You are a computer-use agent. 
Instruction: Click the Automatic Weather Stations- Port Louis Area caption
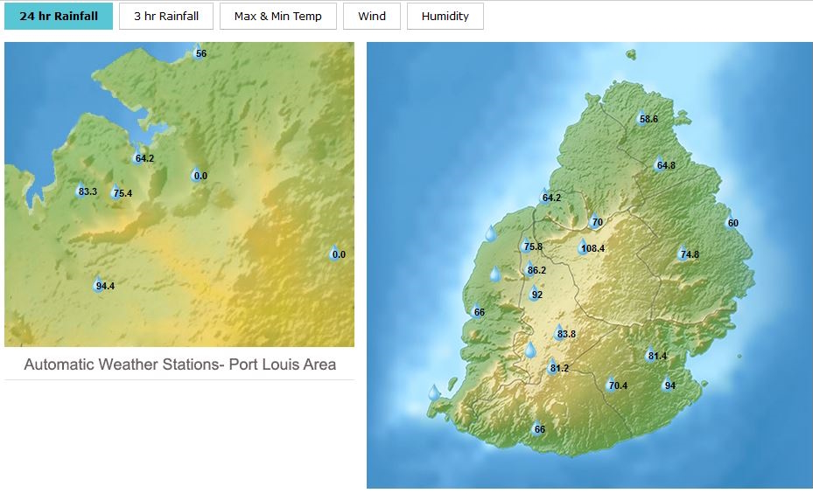(179, 365)
